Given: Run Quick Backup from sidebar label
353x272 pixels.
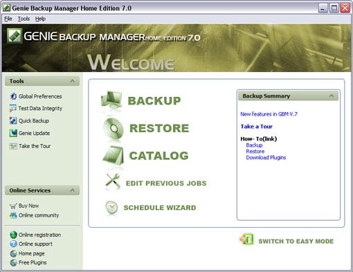Looking at the screenshot, I should click(x=34, y=121).
